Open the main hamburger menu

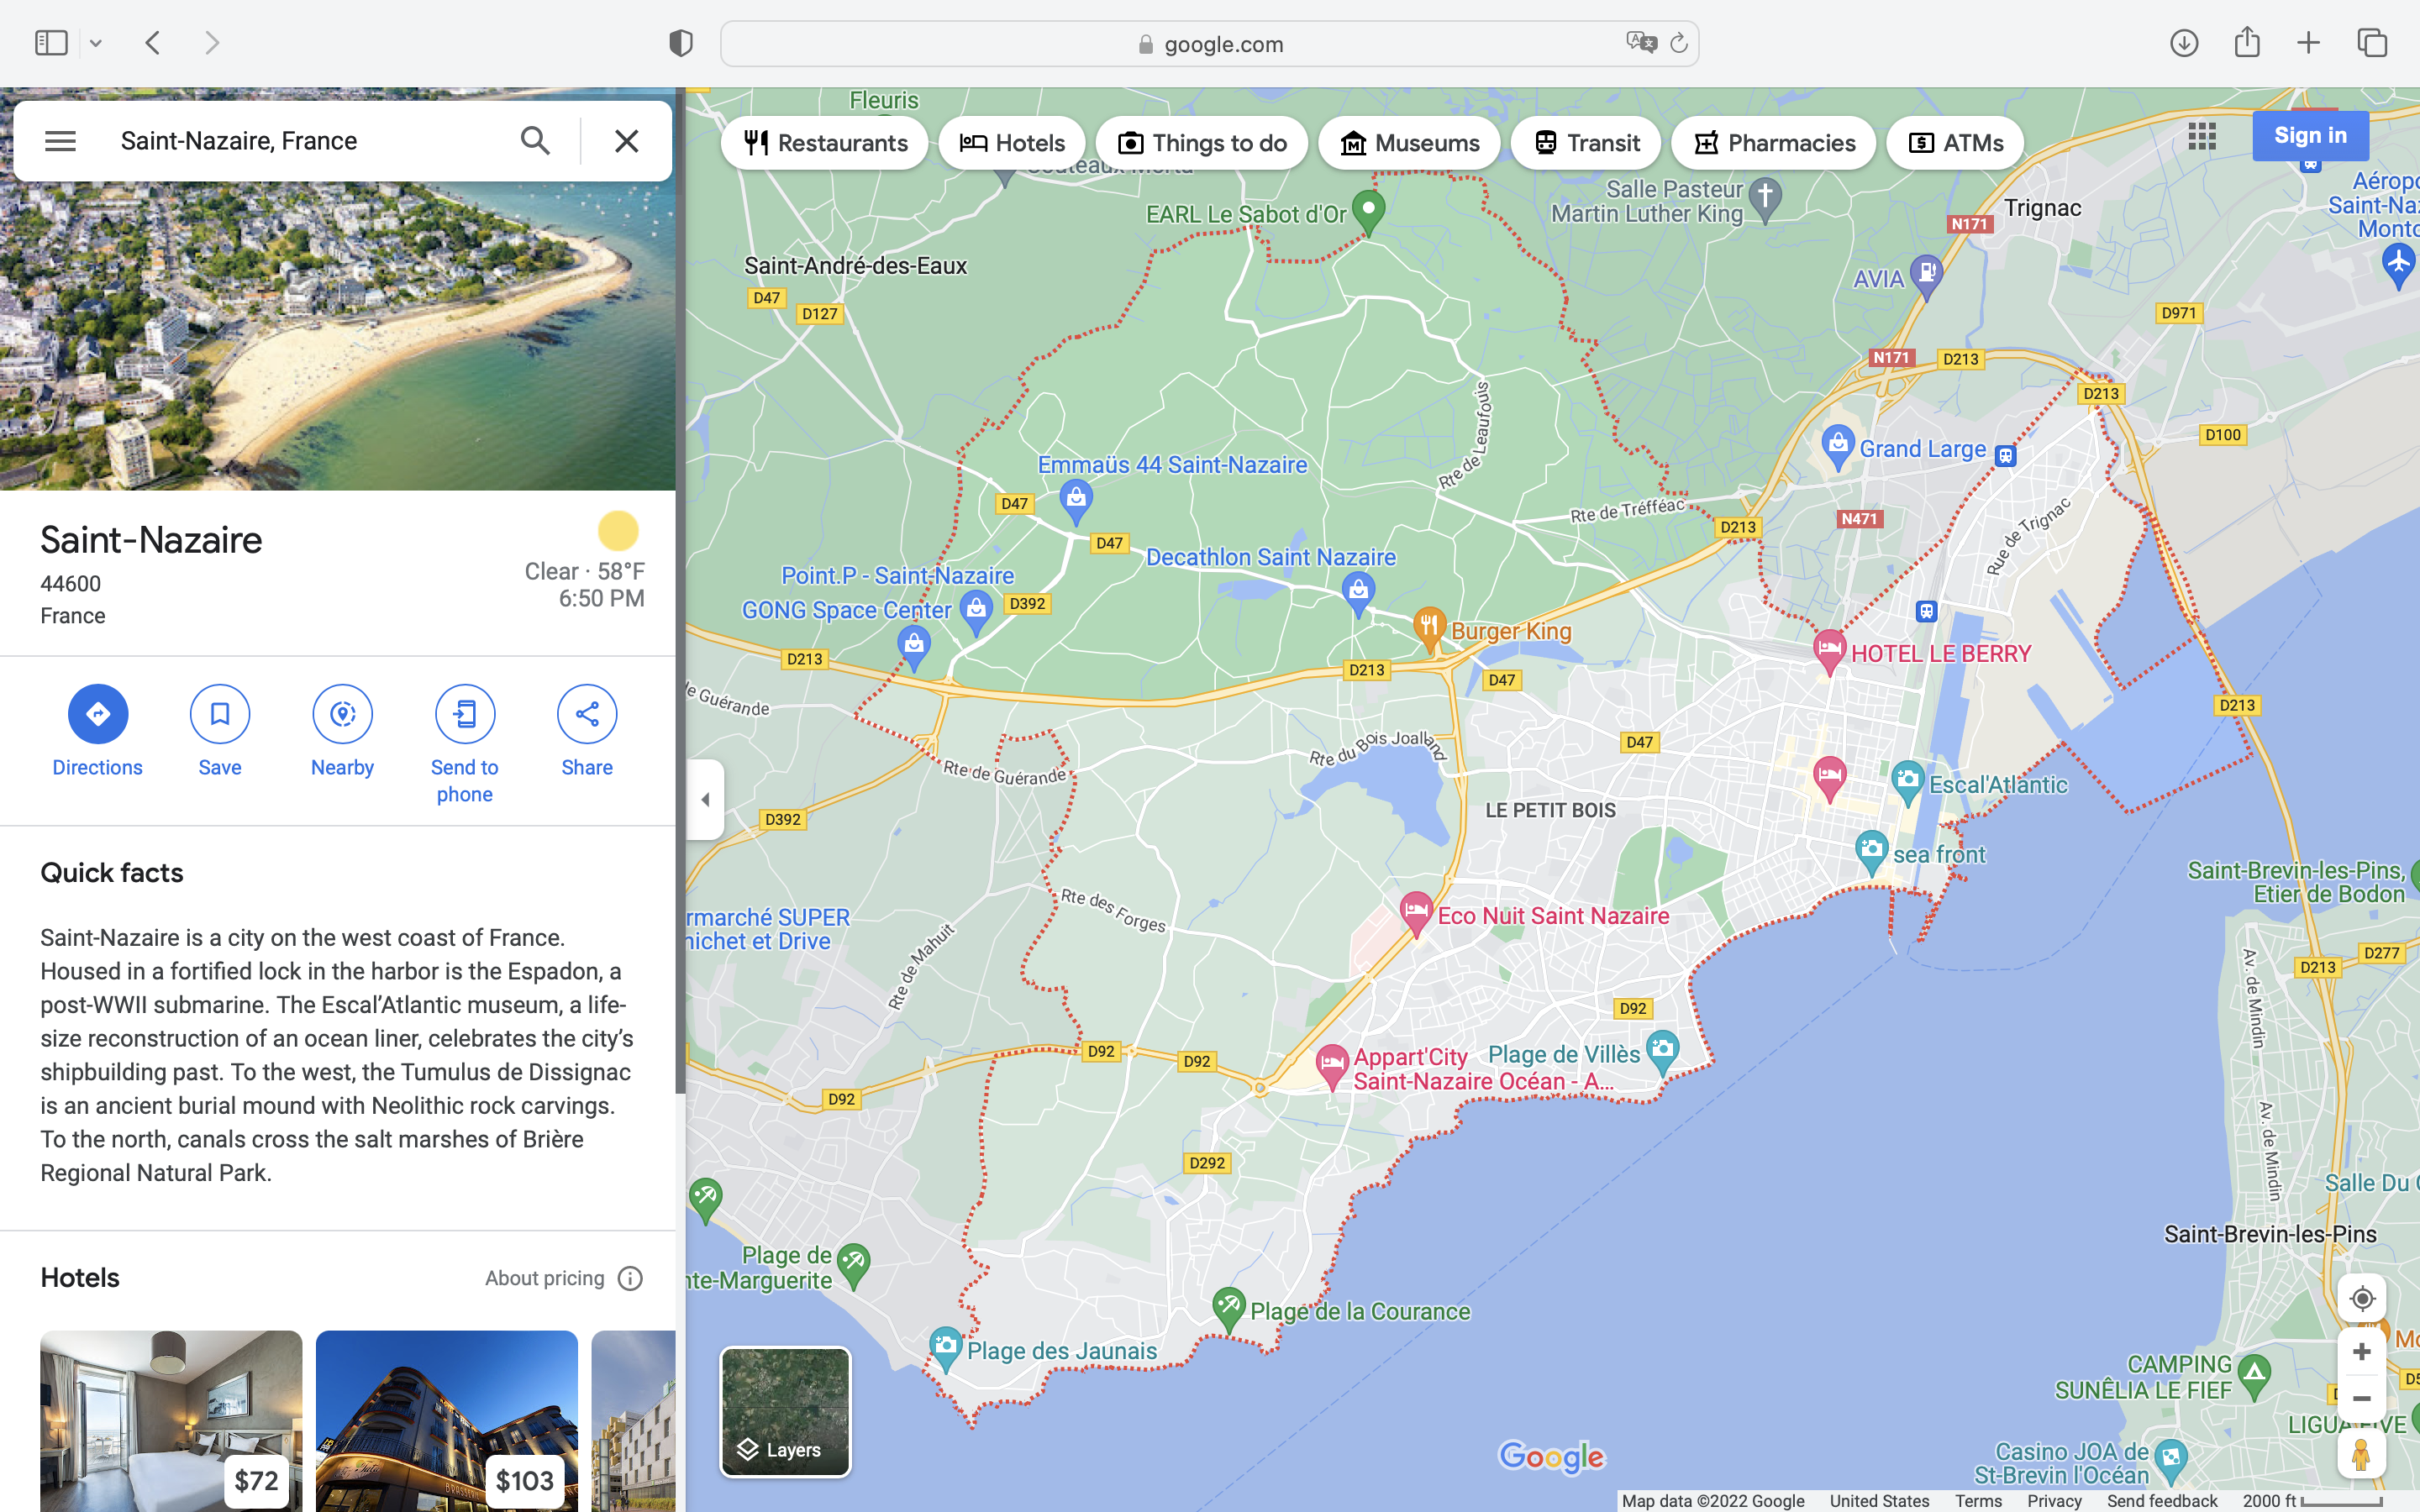(x=60, y=141)
